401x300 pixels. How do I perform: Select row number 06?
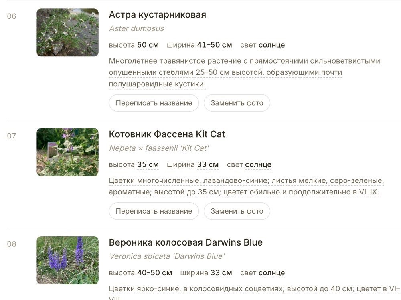(12, 16)
